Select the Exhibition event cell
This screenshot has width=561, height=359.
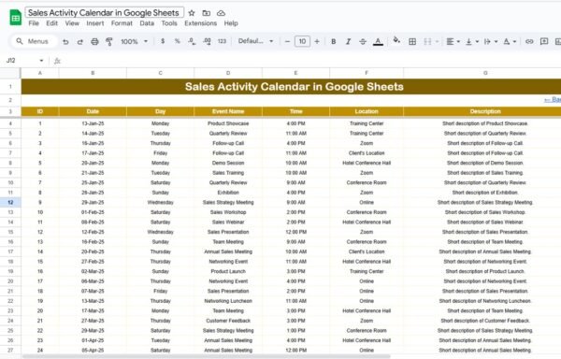coord(228,193)
